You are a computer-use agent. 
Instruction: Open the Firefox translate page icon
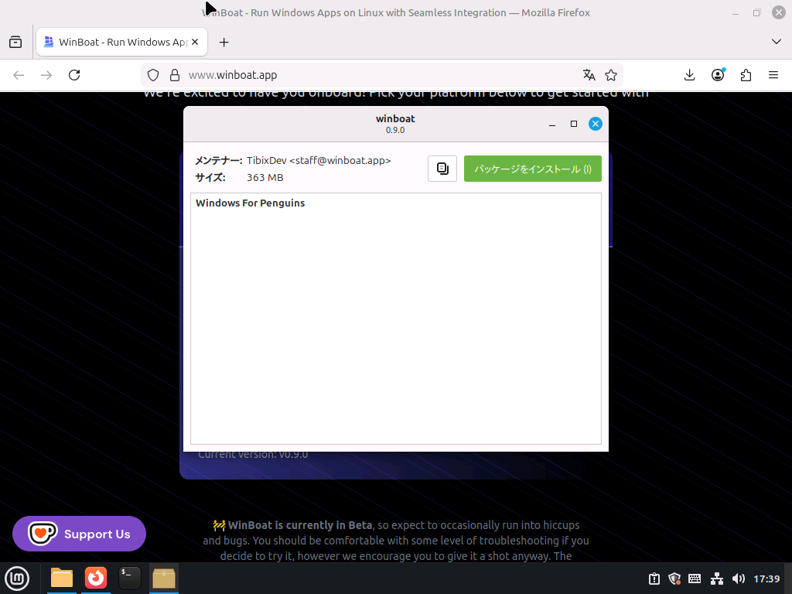point(589,75)
